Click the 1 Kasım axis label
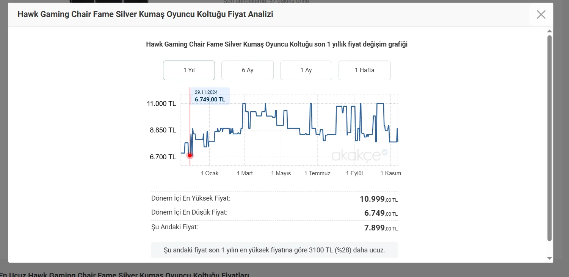This screenshot has width=569, height=277. pos(390,173)
